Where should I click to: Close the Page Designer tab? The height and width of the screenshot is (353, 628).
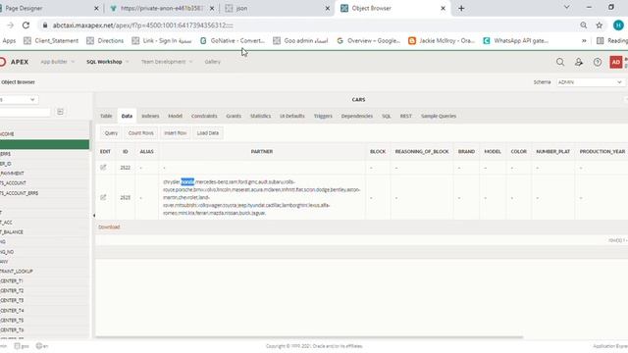tap(96, 8)
